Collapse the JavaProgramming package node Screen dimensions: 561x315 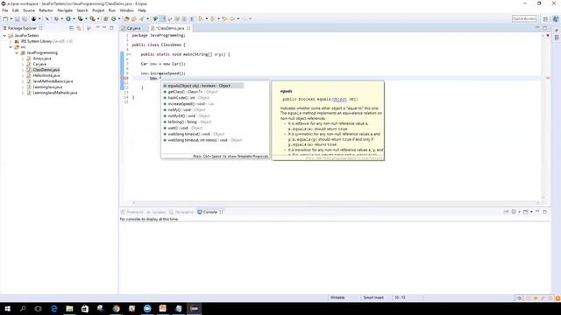coord(17,52)
